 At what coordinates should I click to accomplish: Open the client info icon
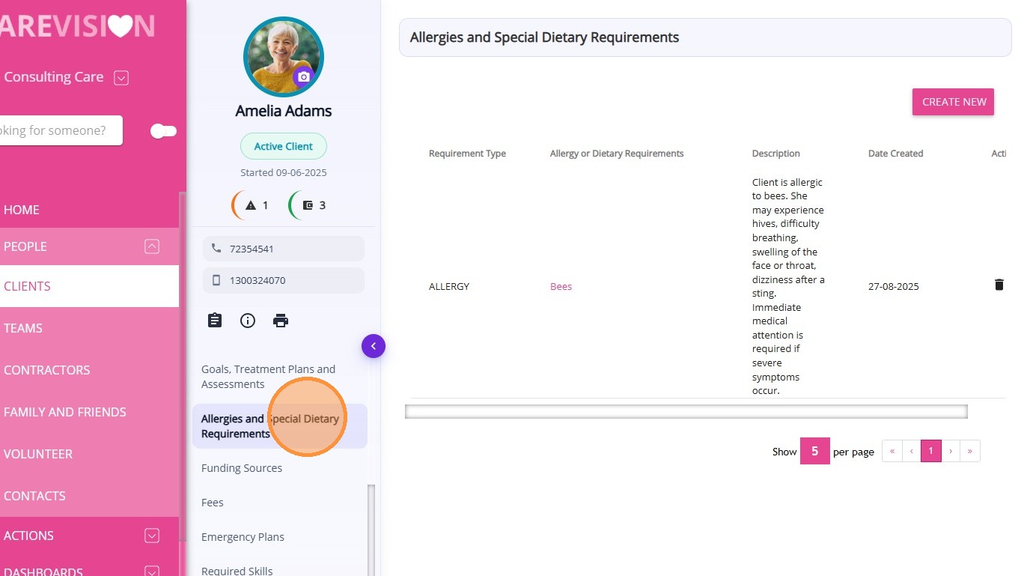coord(248,321)
